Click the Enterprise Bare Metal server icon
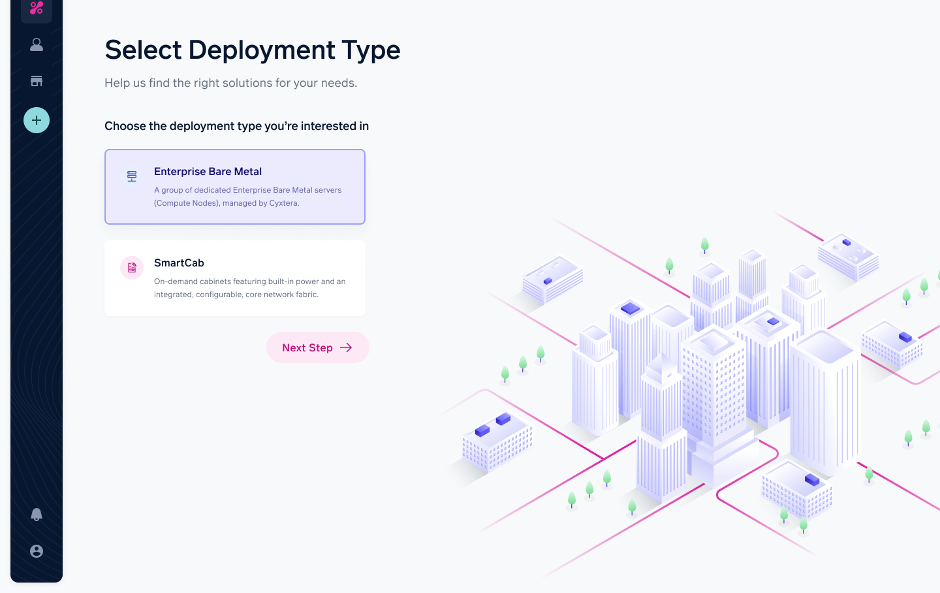The width and height of the screenshot is (940, 593). [x=132, y=176]
